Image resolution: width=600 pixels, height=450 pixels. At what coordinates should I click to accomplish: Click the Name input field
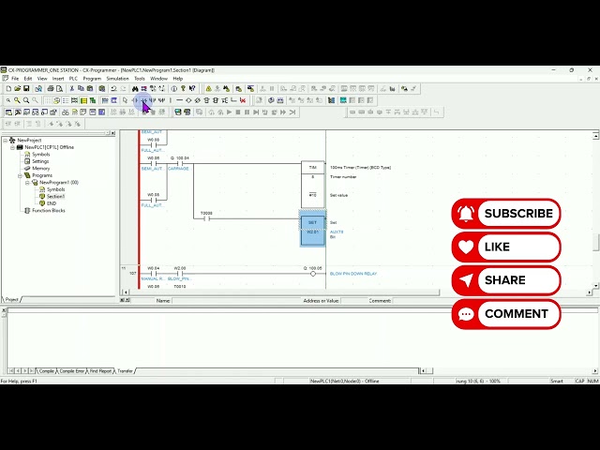[236, 301]
